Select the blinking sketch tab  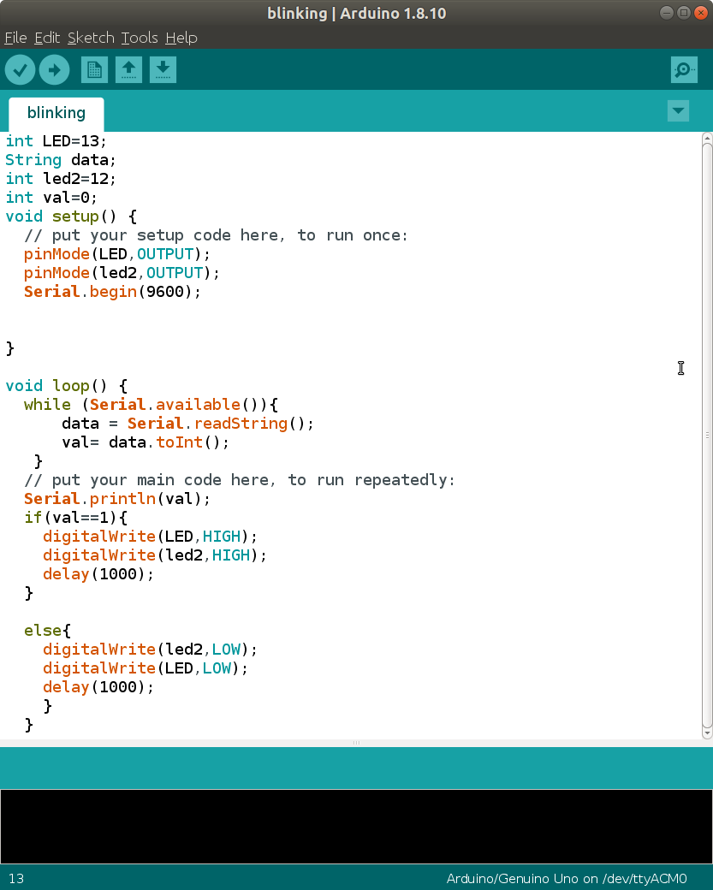point(56,112)
